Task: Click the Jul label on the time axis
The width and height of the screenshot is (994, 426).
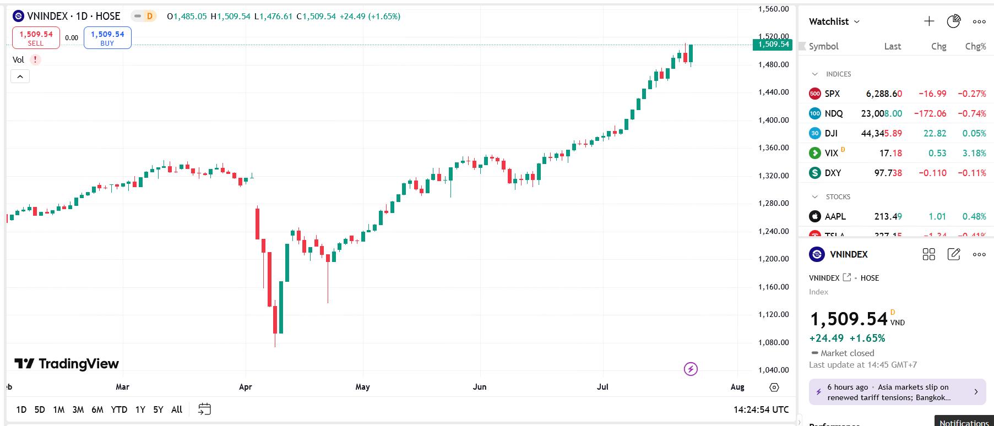Action: [x=602, y=387]
